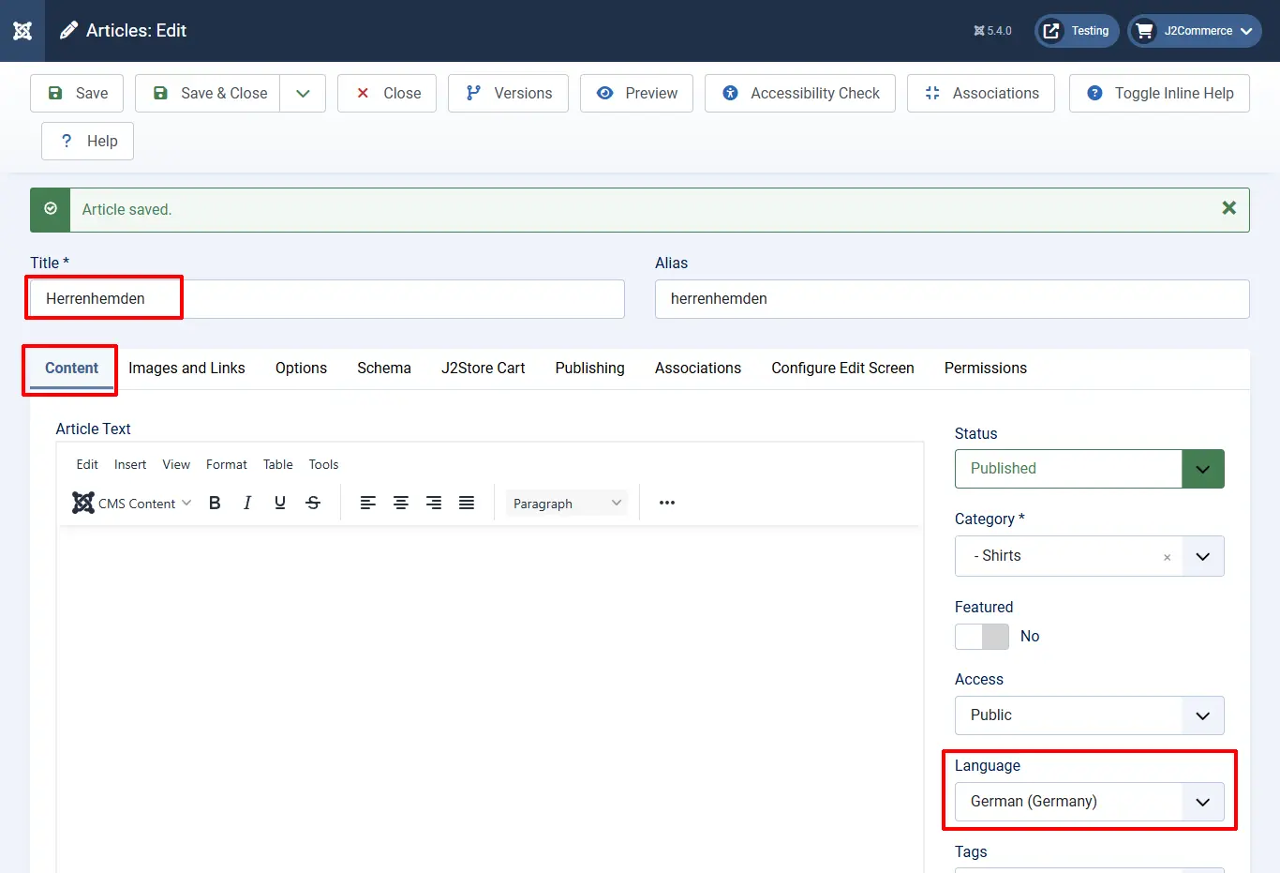The image size is (1280, 873).
Task: Click the Bold formatting icon
Action: pyautogui.click(x=215, y=503)
